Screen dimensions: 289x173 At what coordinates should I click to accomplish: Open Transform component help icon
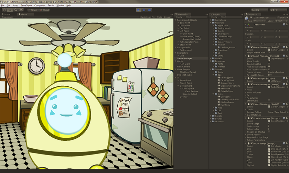(284, 24)
